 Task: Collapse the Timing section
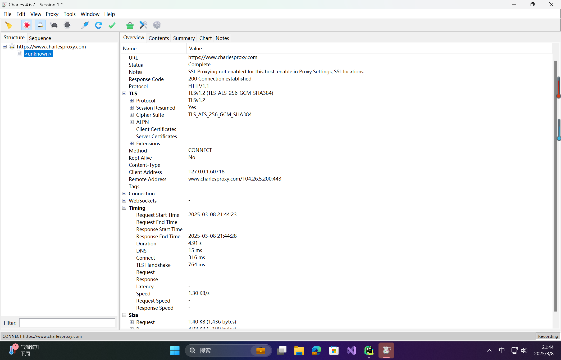(124, 208)
